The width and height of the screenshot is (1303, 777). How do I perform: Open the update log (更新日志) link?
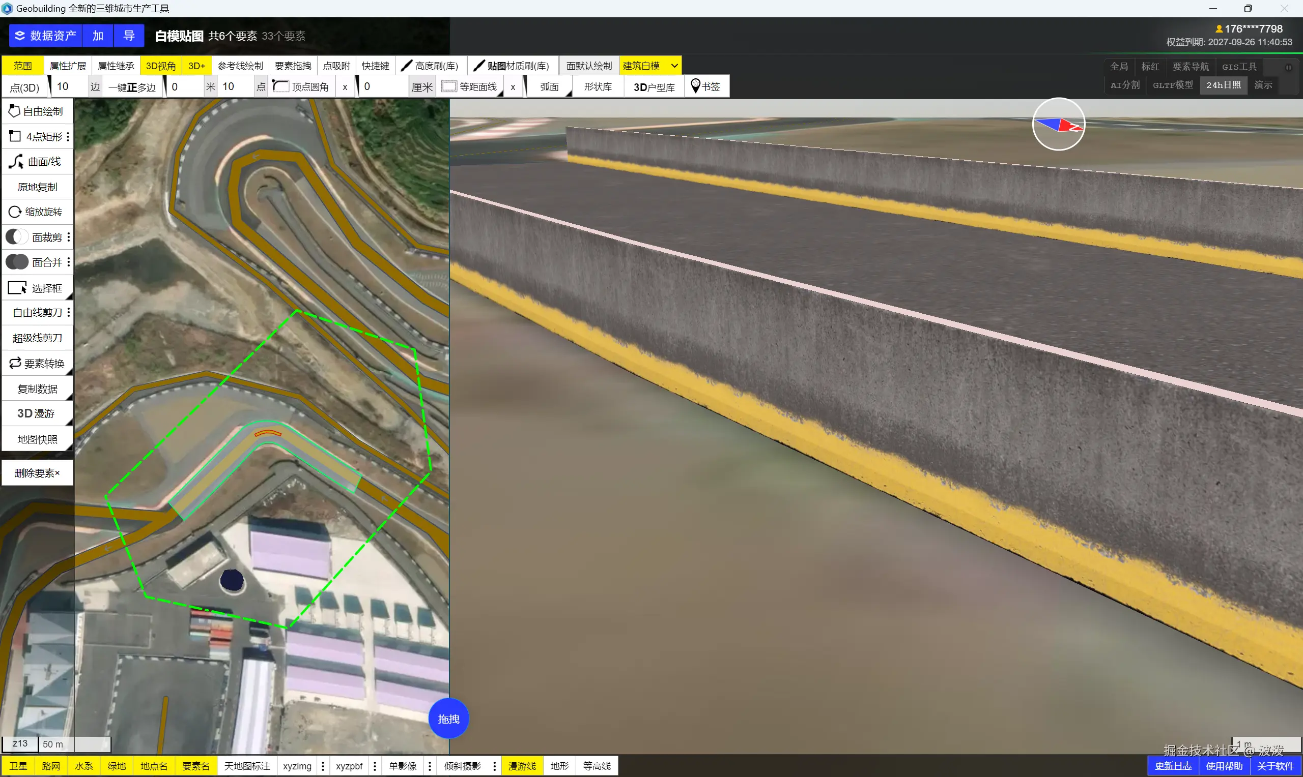pos(1173,766)
